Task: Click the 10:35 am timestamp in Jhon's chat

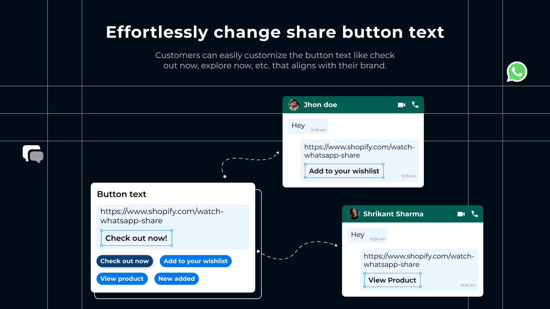Action: (x=408, y=176)
